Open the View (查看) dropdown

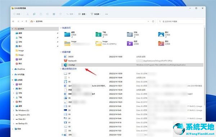(82, 14)
